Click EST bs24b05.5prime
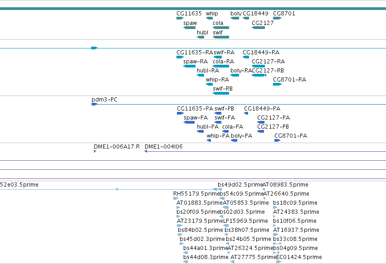 227,244
